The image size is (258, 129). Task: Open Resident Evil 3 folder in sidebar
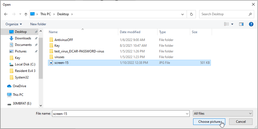pos(25,71)
